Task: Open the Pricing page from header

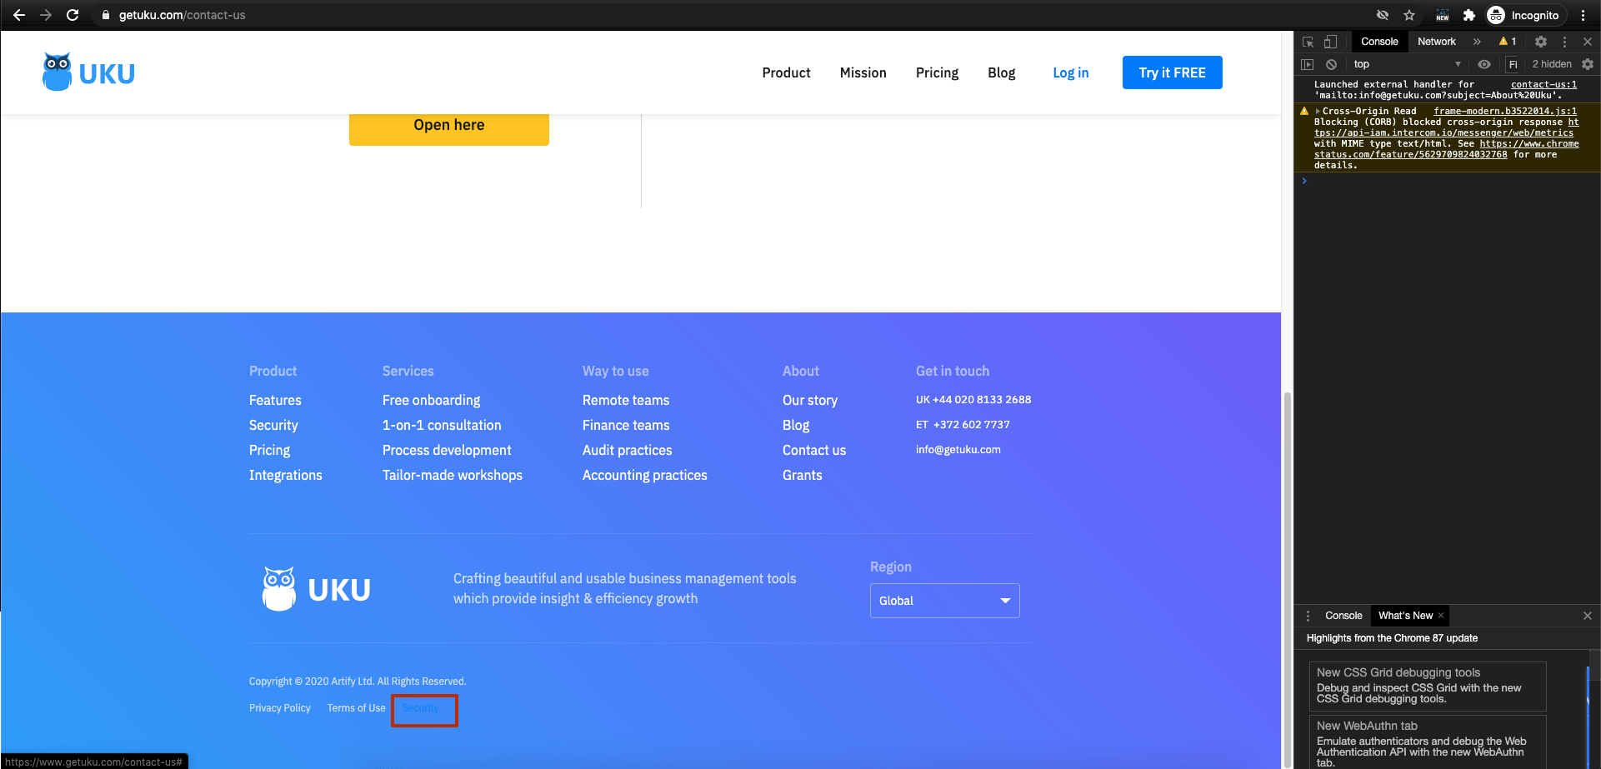Action: click(937, 72)
